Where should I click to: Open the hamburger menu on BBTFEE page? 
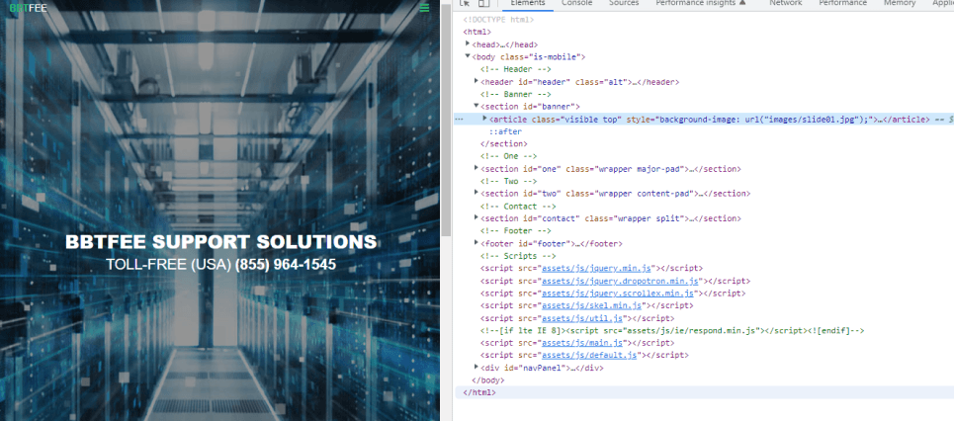(x=424, y=8)
